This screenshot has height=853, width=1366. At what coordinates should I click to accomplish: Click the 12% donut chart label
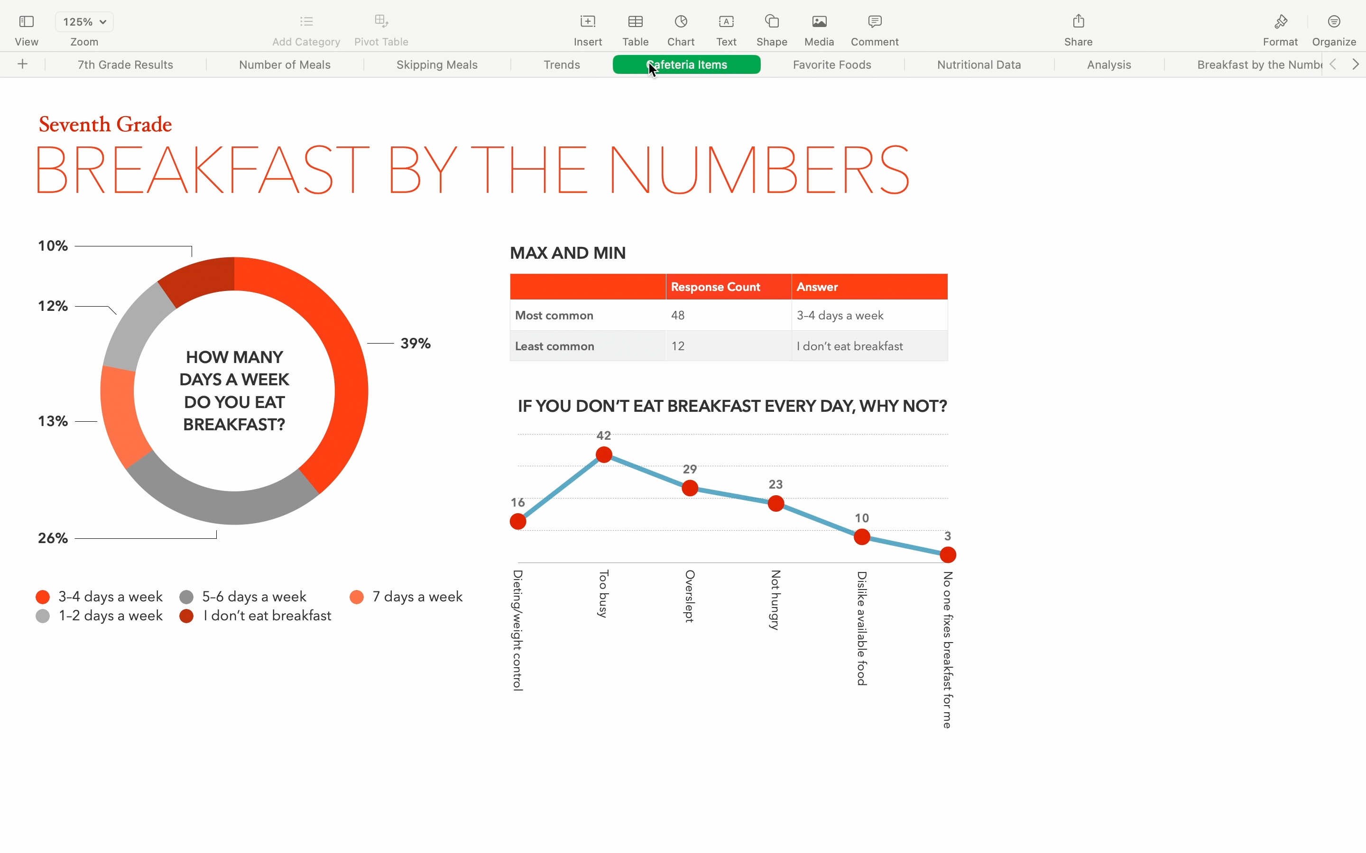click(53, 306)
